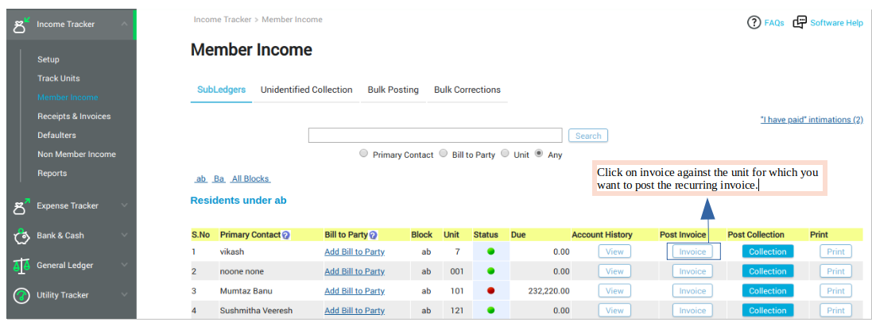Click Invoice button for Sushmitha Veeresh
872x322 pixels.
point(692,310)
